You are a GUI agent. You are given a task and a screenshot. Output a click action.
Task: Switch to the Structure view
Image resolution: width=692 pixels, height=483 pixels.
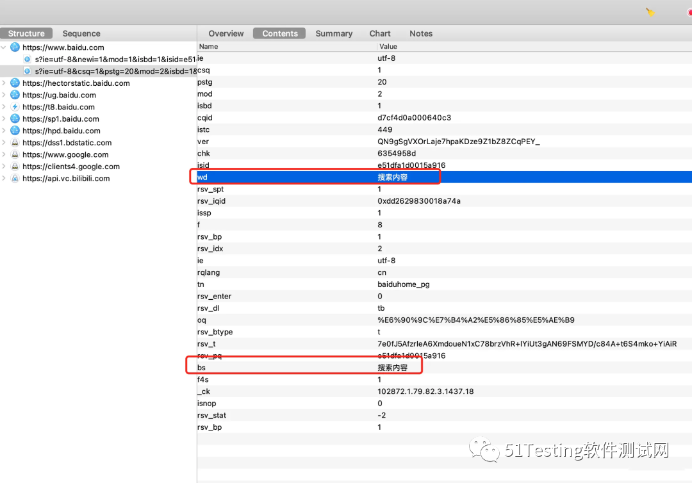(26, 33)
